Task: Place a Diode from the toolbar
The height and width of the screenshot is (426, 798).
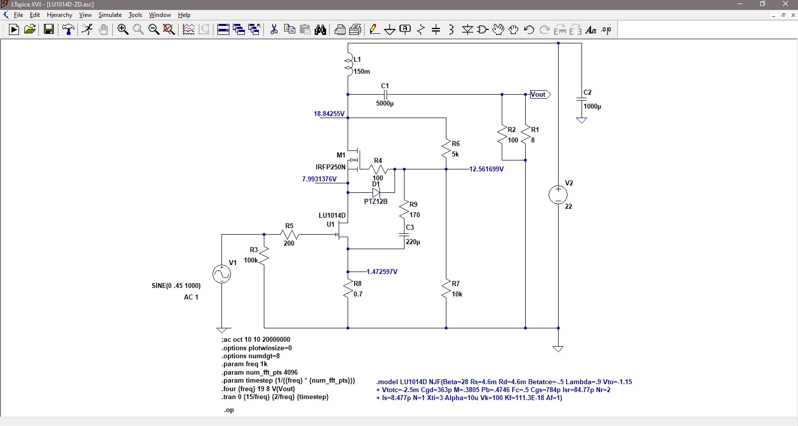Action: pyautogui.click(x=467, y=30)
